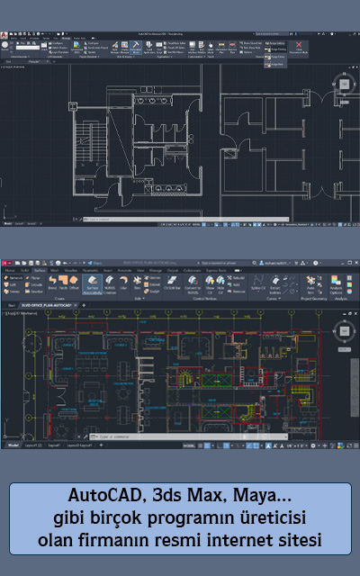Switch to the Solid ribbon tab
Viewport: 360px width, 576px height.
tap(24, 270)
